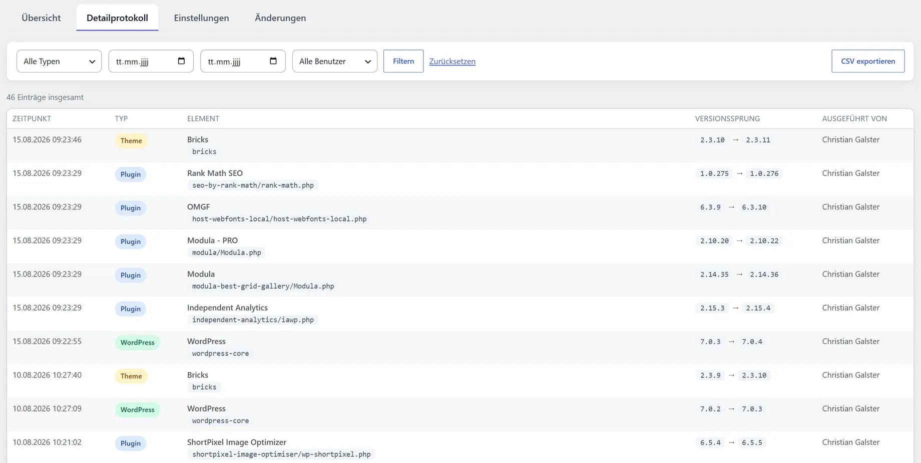Go to the Änderungen tab
The image size is (921, 463).
coord(280,17)
